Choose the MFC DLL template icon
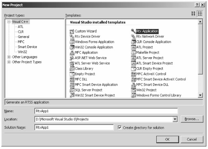This screenshot has height=149, width=208. click(x=72, y=79)
